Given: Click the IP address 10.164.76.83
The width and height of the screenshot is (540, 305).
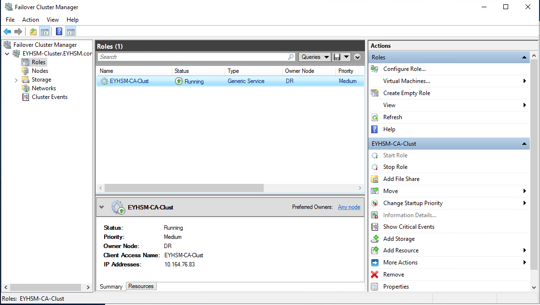Looking at the screenshot, I should click(179, 264).
